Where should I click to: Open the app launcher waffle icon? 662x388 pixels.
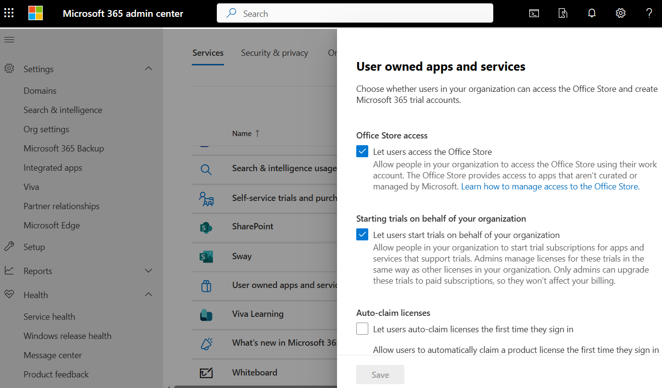click(x=9, y=13)
